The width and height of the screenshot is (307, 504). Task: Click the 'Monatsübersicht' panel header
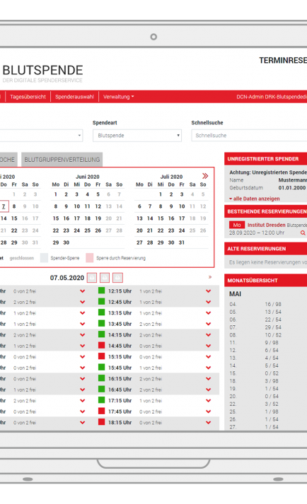[x=265, y=281]
